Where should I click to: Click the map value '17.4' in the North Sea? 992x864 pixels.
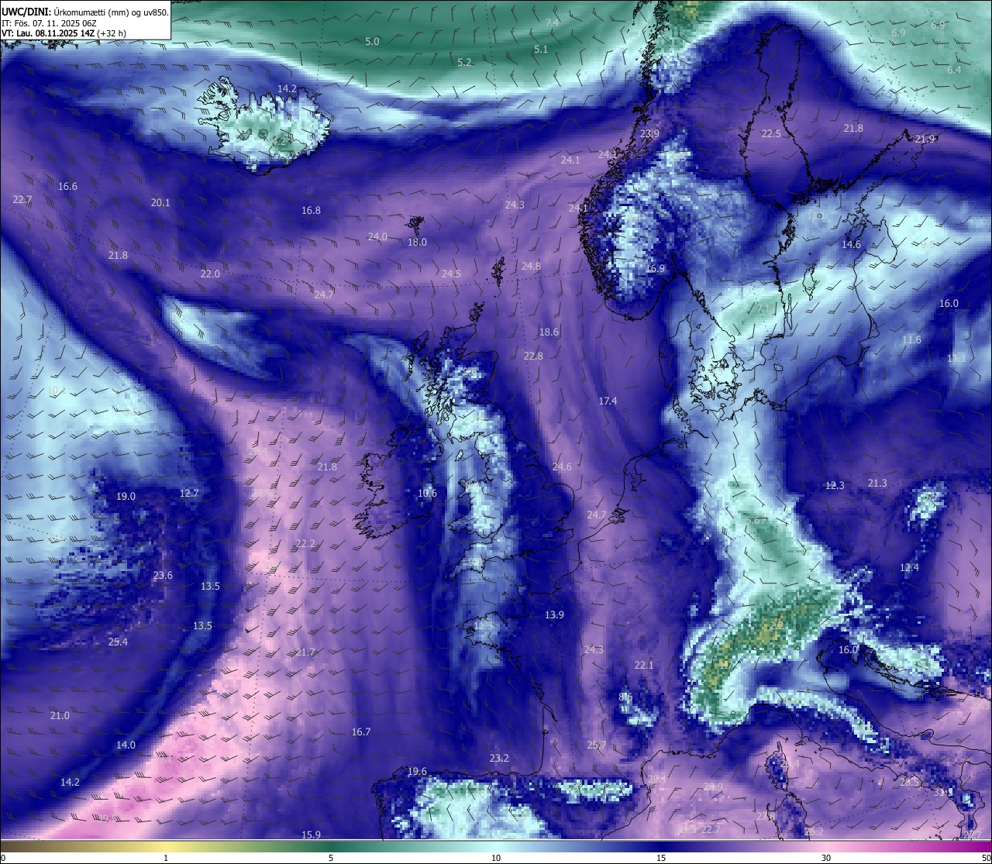coord(608,401)
